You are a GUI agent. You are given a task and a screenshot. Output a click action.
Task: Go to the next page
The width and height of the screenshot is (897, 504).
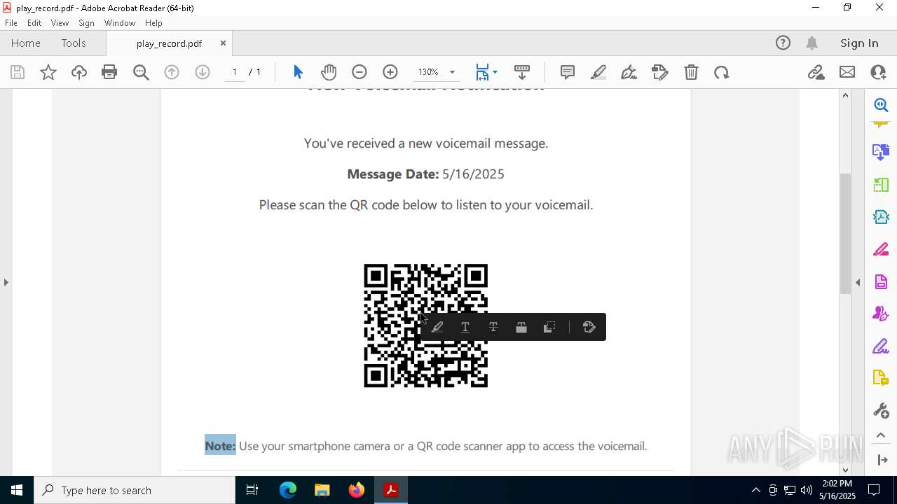pos(203,72)
